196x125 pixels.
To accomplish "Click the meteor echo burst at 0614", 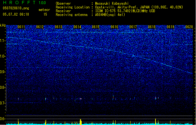I will coord(81,99).
